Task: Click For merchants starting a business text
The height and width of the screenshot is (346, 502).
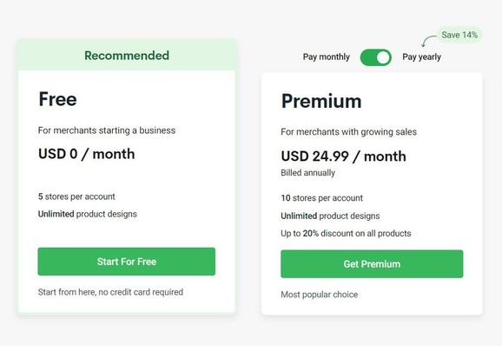Action: click(x=107, y=130)
